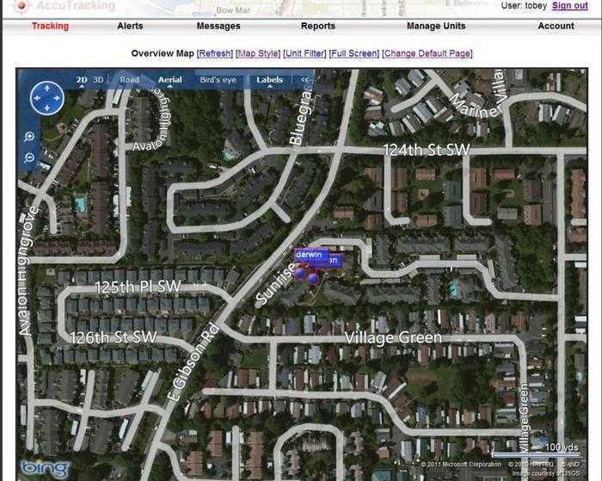
Task: Click the AccuTracking logo icon
Action: 22,5
